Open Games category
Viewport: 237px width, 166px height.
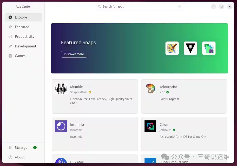point(23,56)
